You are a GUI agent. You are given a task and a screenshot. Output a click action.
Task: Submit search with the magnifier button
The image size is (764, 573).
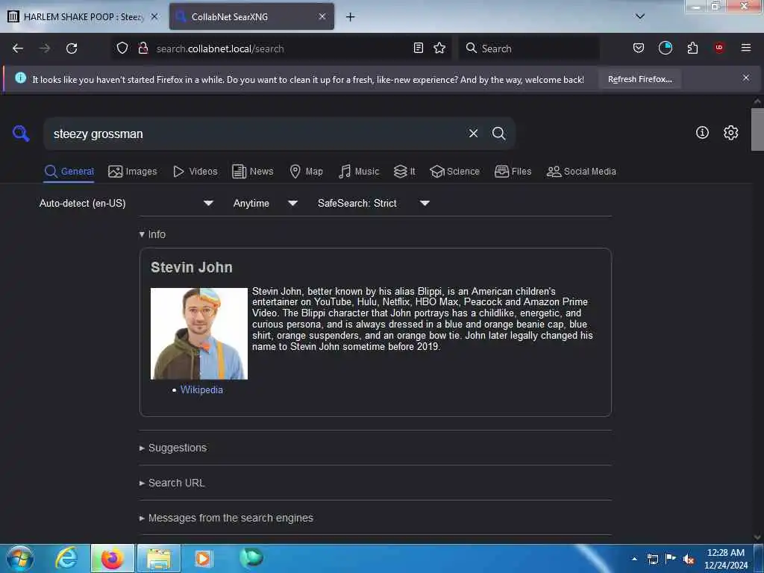tap(498, 134)
